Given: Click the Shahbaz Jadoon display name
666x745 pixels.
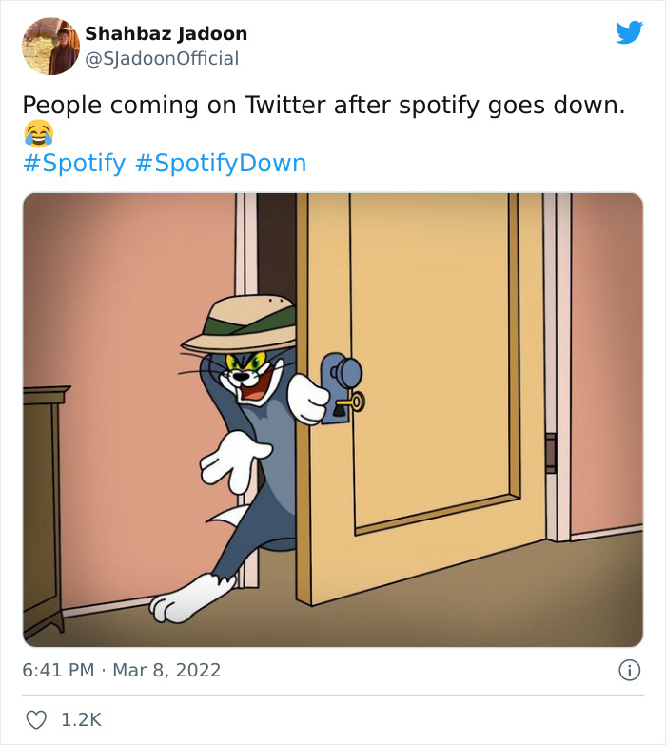Looking at the screenshot, I should tap(166, 33).
